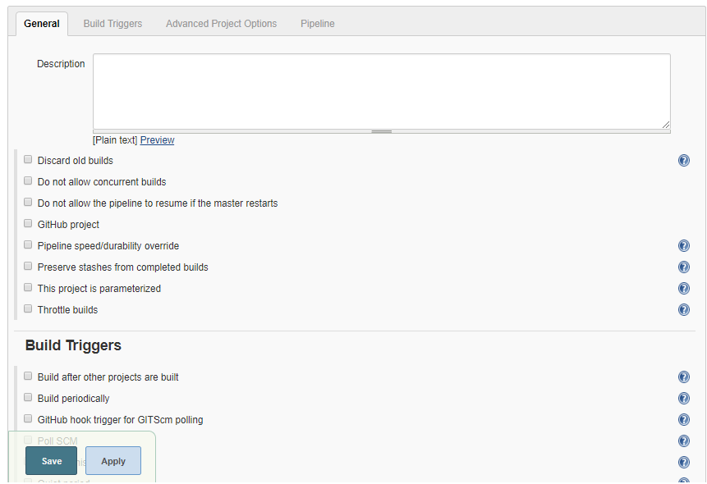Viewport: 707px width, 484px height.
Task: Open help for Discard old builds
Action: pyautogui.click(x=684, y=160)
